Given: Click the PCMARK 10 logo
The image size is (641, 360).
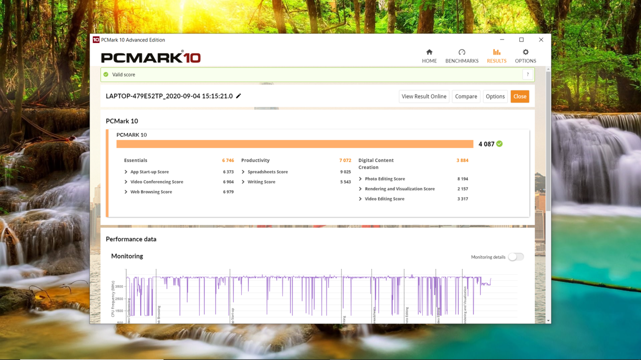Looking at the screenshot, I should coord(151,57).
